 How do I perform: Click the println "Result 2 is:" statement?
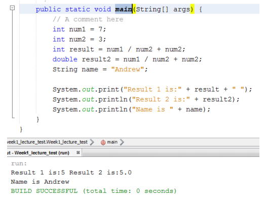pos(146,99)
